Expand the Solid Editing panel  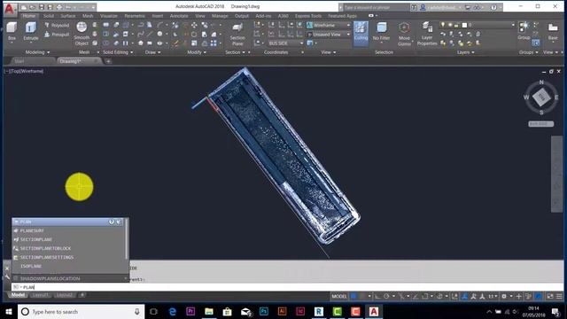click(118, 52)
